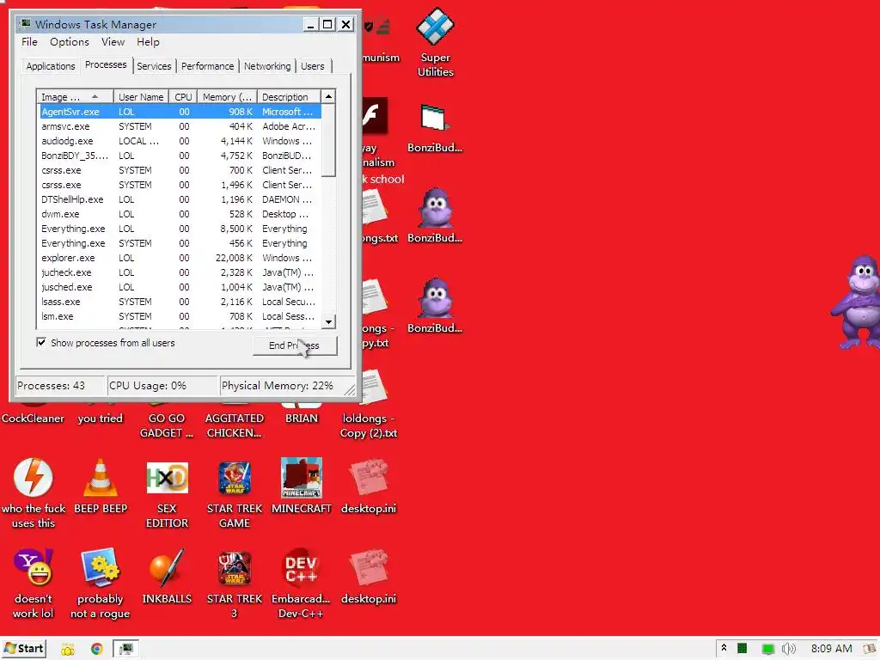Click the process list scroll-down arrow
The width and height of the screenshot is (880, 660).
click(x=329, y=322)
